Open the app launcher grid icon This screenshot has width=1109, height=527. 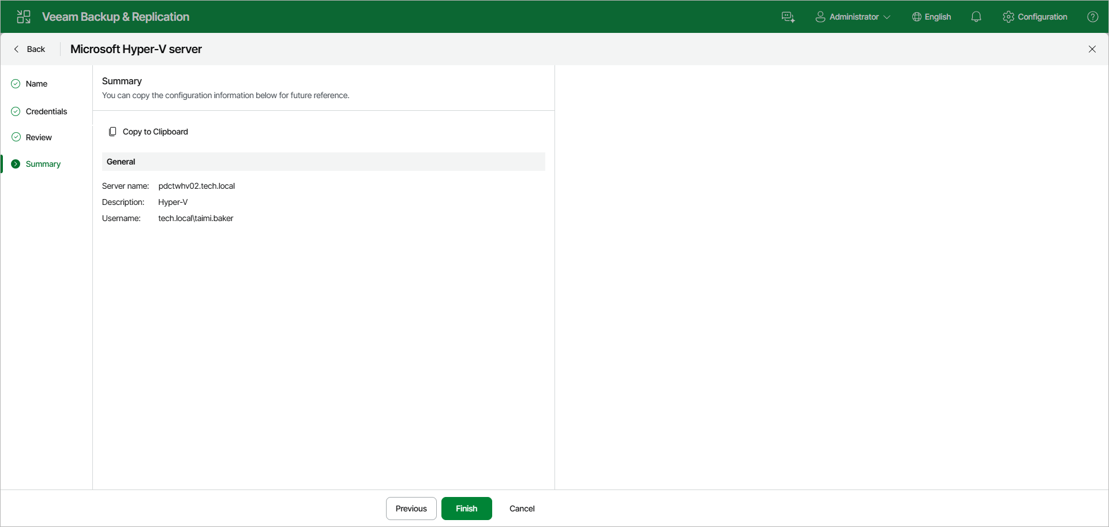tap(23, 16)
